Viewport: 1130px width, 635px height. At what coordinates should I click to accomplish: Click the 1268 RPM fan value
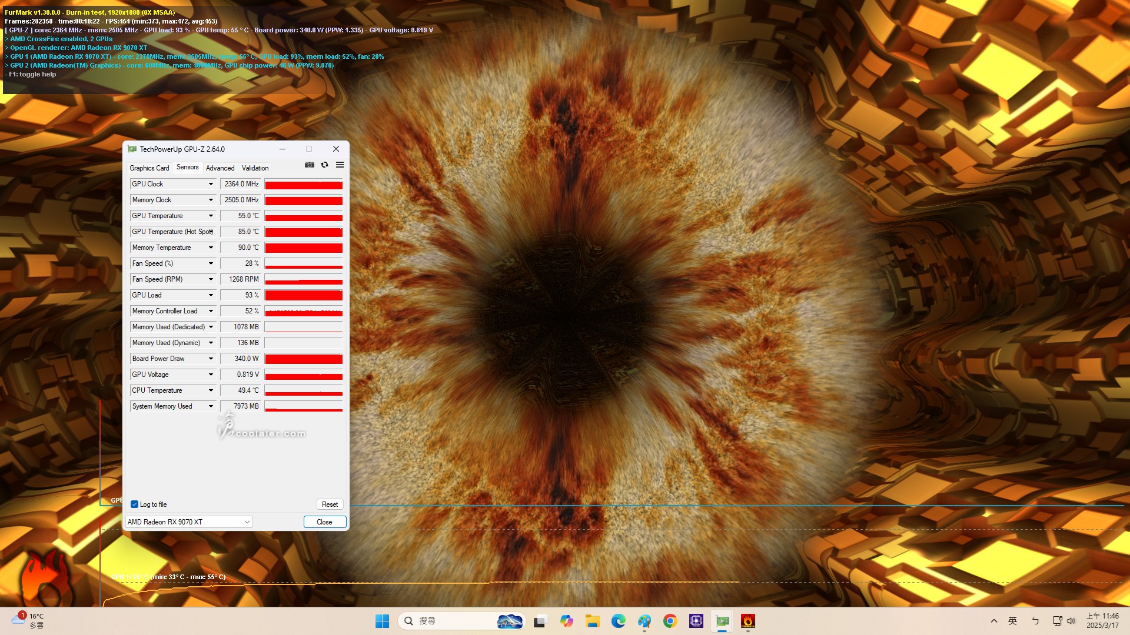click(241, 279)
